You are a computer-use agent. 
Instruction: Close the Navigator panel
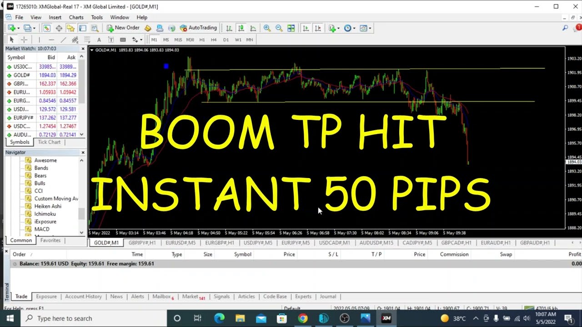point(83,153)
